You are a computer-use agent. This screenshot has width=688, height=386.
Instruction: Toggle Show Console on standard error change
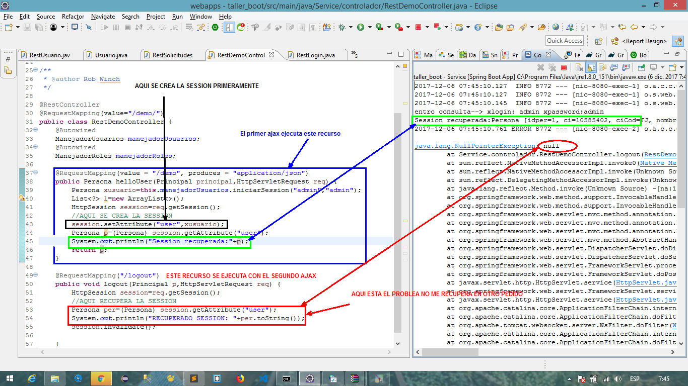[626, 67]
